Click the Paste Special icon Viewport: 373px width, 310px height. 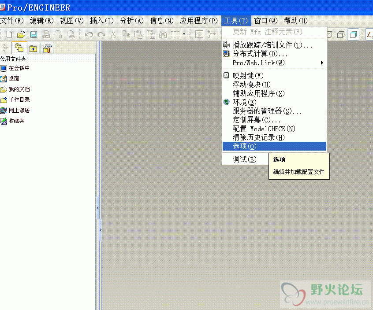point(151,34)
